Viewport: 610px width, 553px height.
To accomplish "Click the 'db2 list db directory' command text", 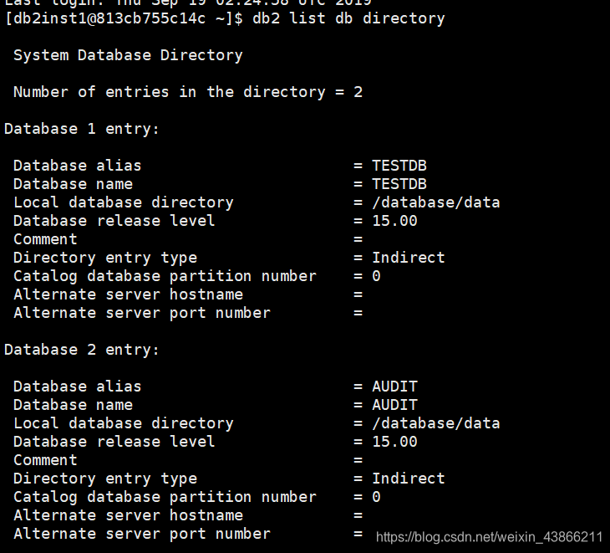I will point(348,18).
